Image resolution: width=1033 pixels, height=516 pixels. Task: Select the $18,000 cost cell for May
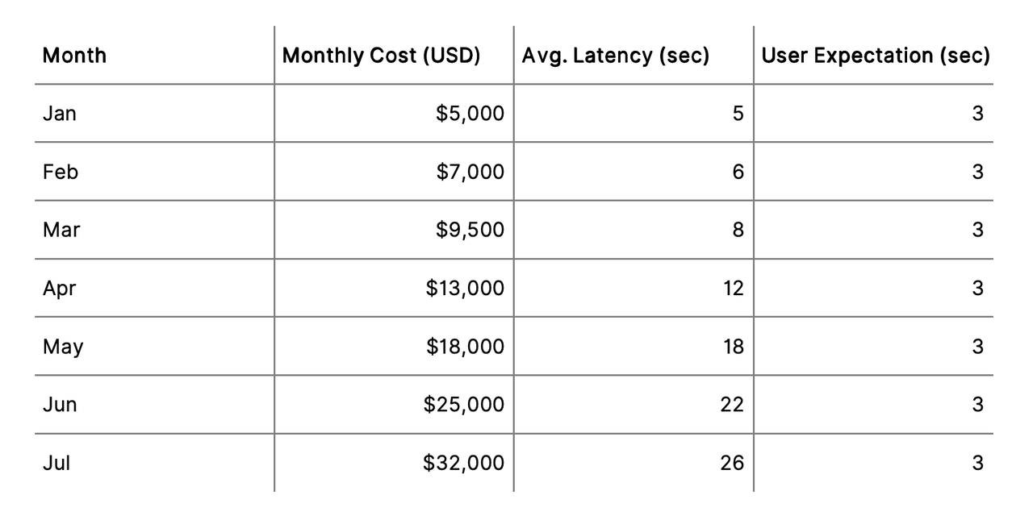click(x=465, y=347)
